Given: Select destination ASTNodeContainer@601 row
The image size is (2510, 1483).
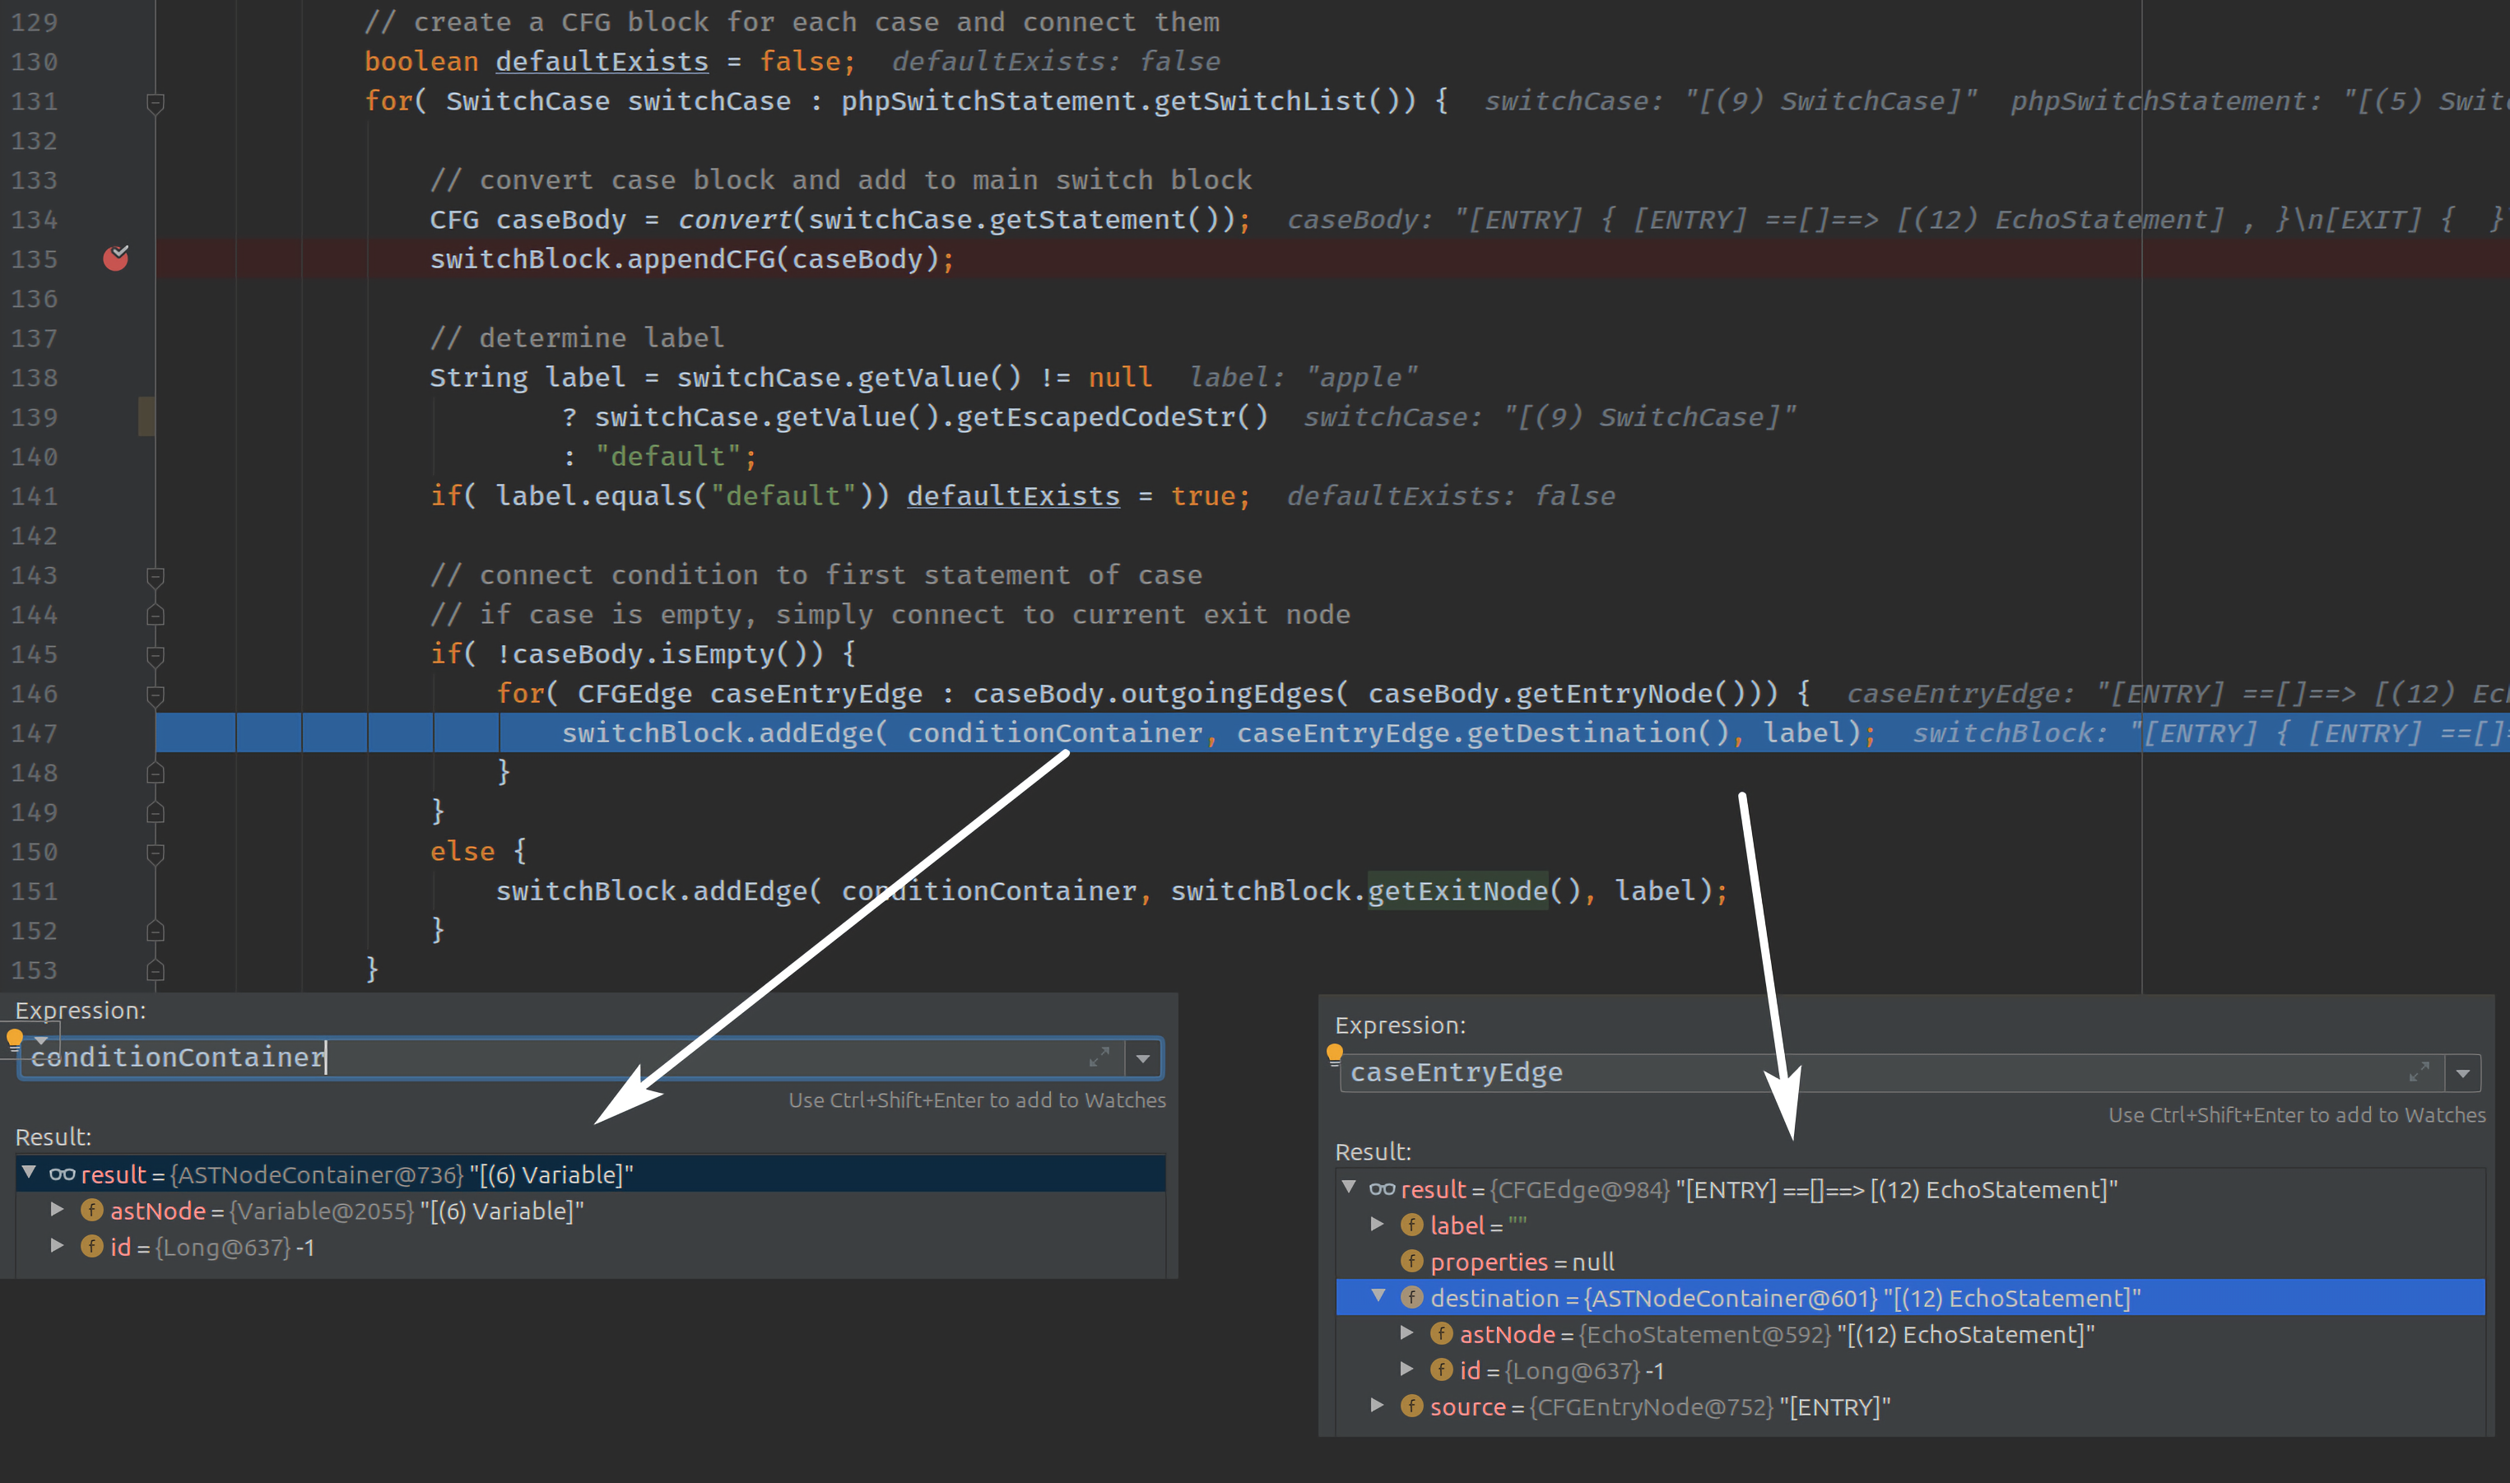Looking at the screenshot, I should [x=1910, y=1297].
